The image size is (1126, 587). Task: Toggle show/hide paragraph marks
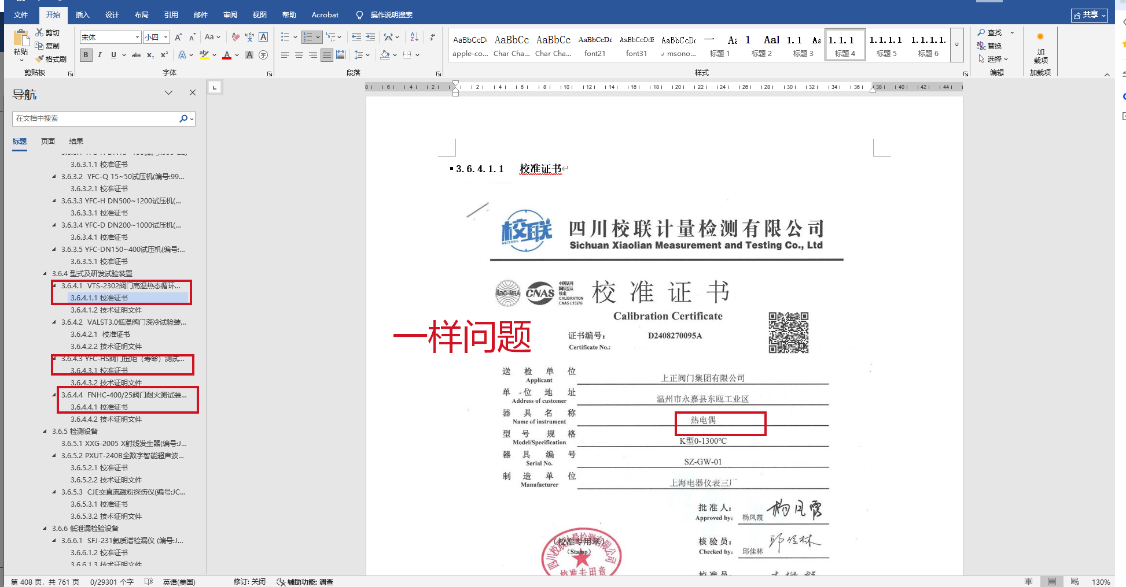pyautogui.click(x=433, y=37)
